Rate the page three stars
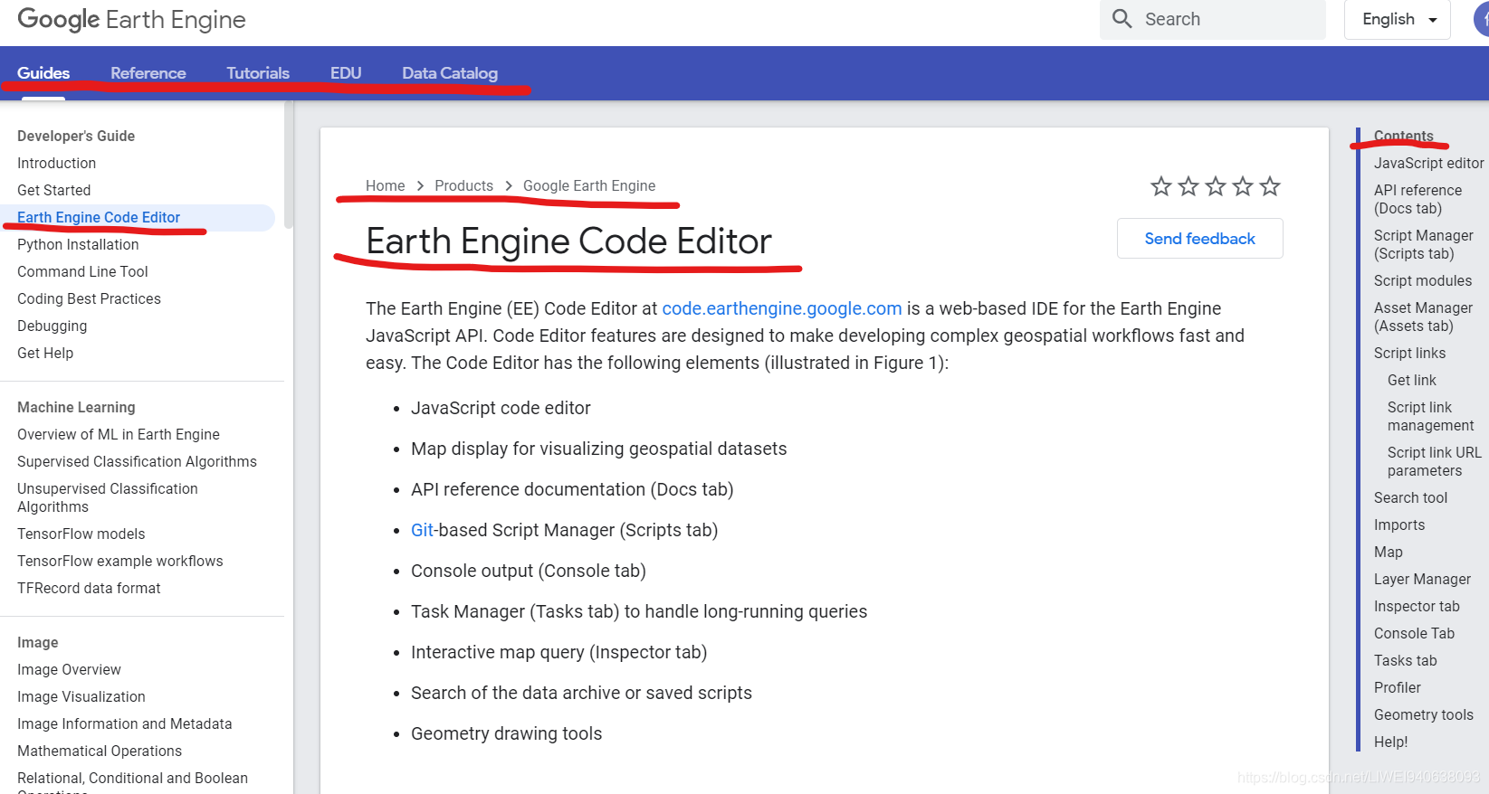 (1216, 186)
